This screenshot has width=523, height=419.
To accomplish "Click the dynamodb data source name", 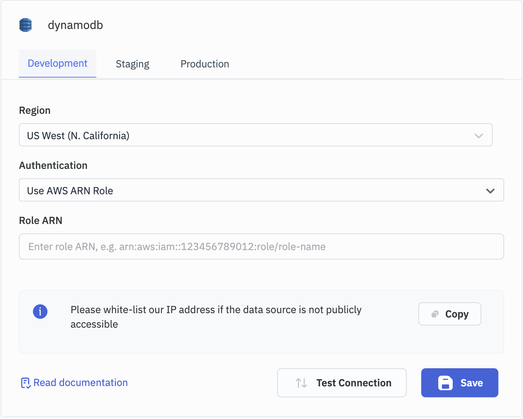I will tap(75, 25).
